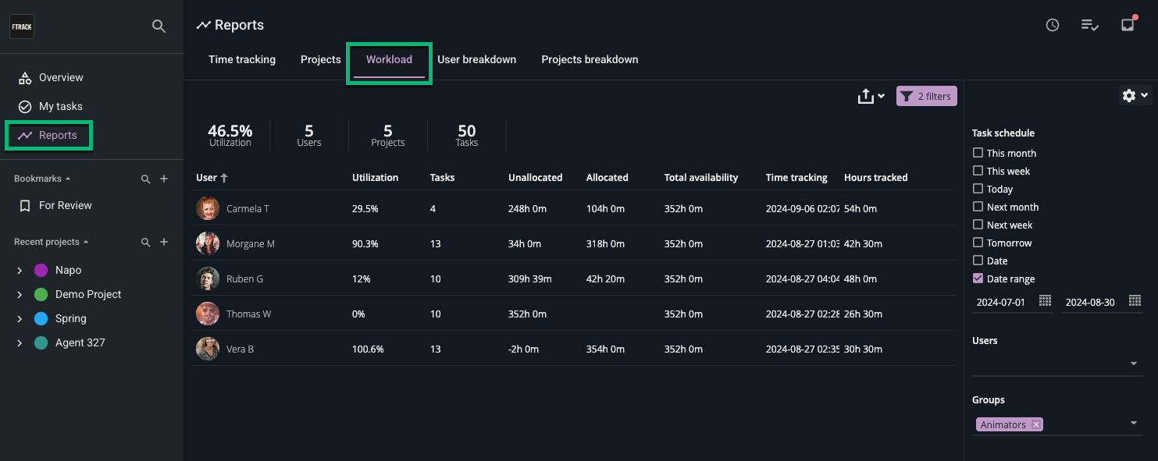Search recent projects with magnifier icon
The image size is (1158, 461).
click(x=145, y=243)
